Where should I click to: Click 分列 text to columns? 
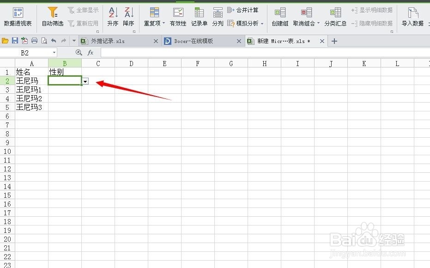[x=218, y=17]
